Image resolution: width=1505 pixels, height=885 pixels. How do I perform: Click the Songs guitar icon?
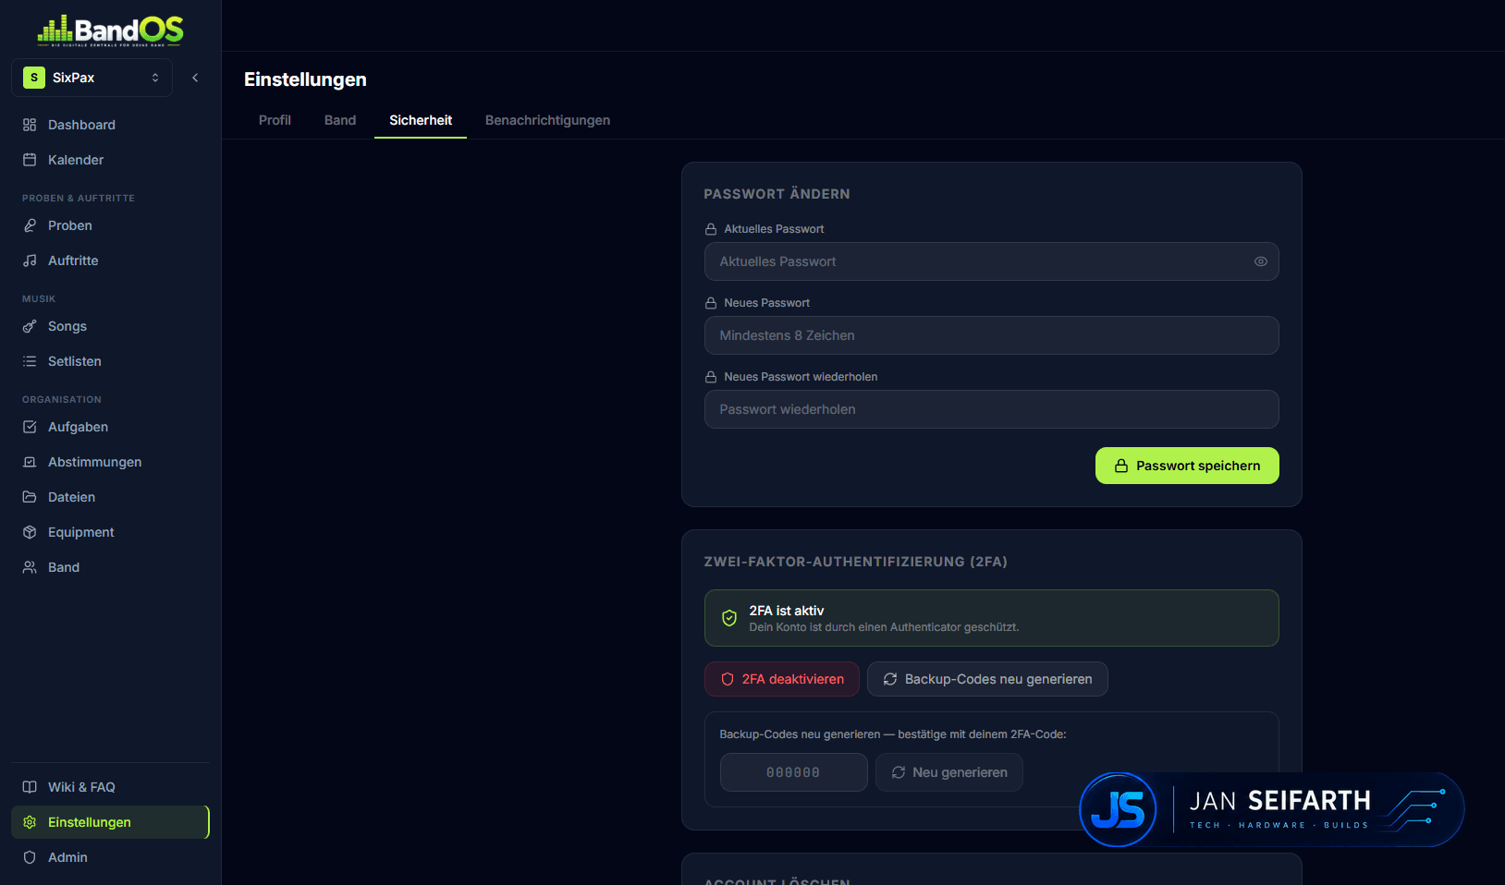(30, 326)
